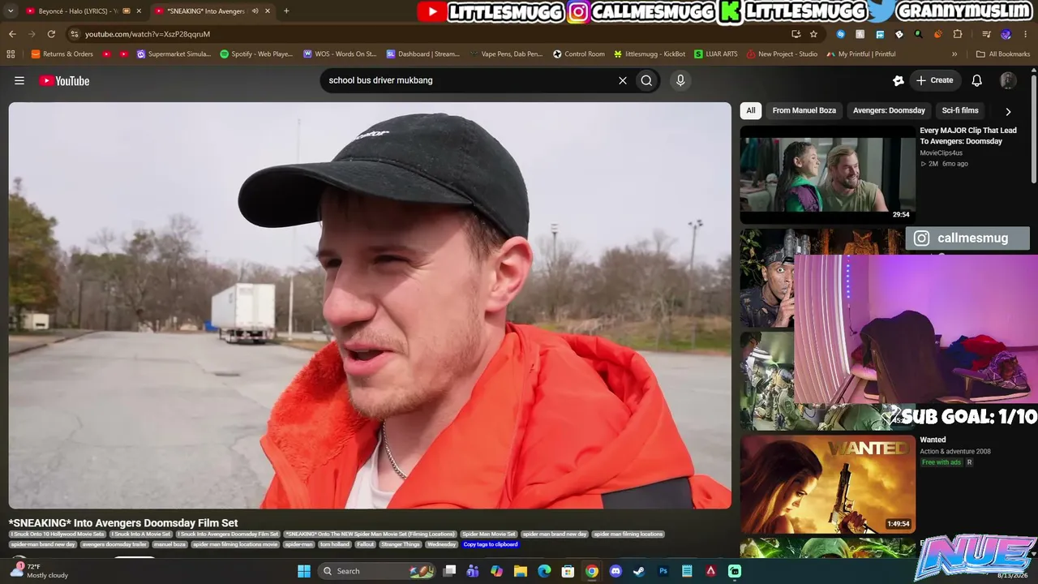Open the Chrome extensions puzzle menu
Image resolution: width=1038 pixels, height=584 pixels.
[x=958, y=34]
